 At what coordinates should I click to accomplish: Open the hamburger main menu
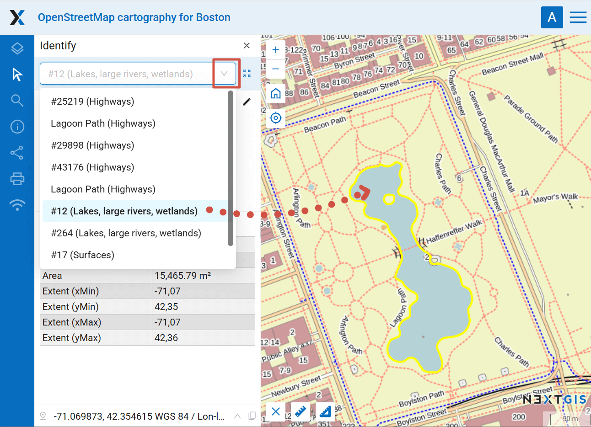[578, 17]
